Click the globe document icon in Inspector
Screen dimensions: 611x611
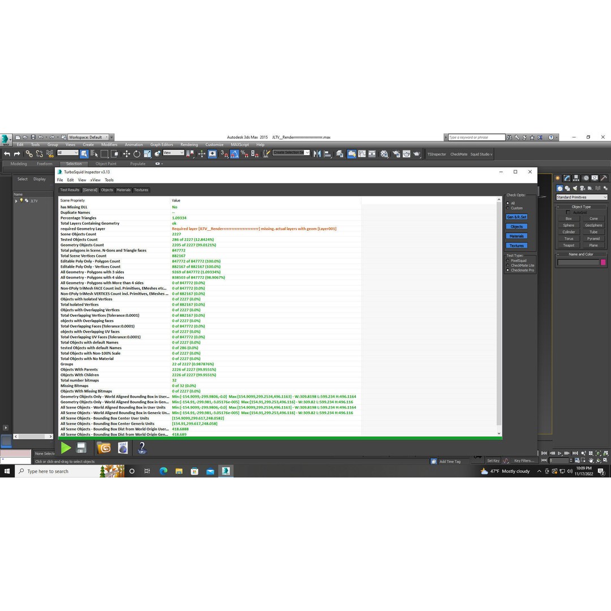[x=123, y=448]
